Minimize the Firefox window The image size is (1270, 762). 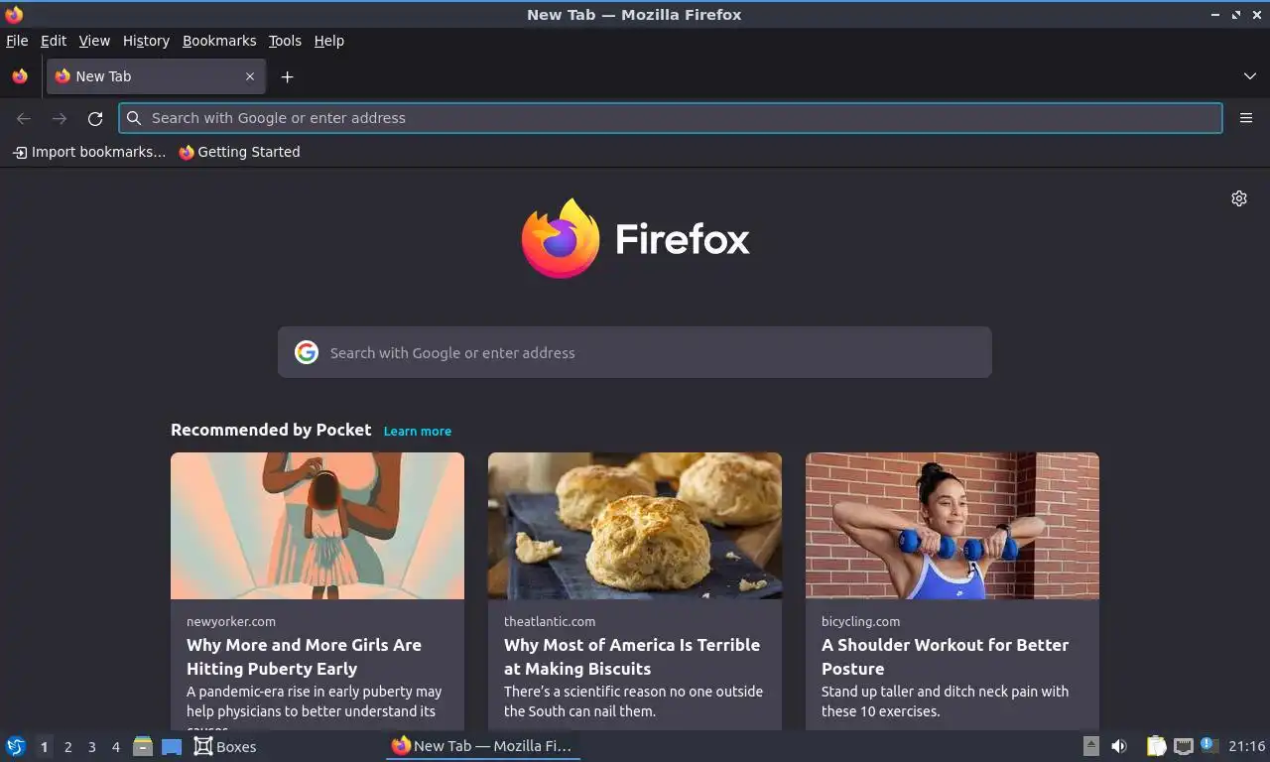pyautogui.click(x=1215, y=14)
